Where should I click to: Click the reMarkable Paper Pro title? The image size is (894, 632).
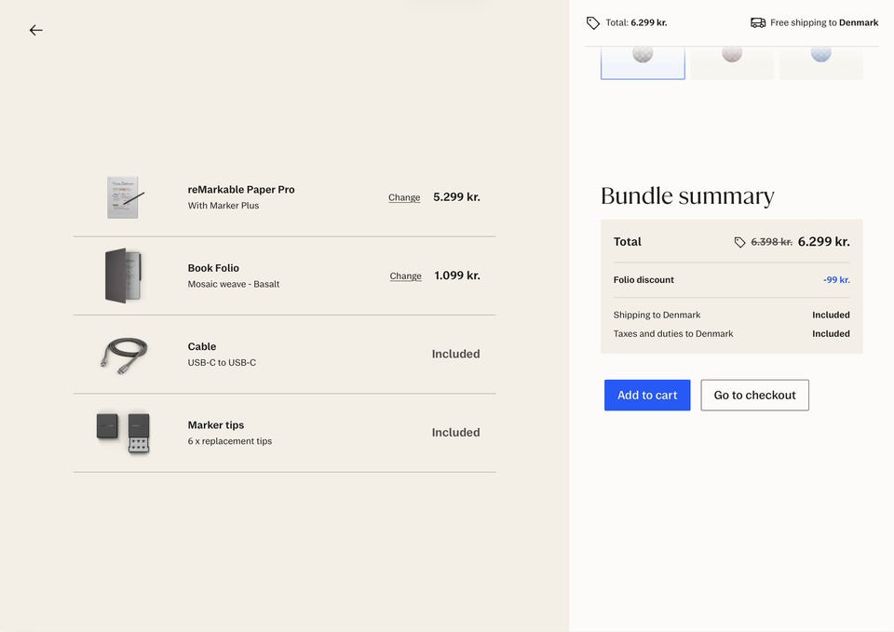241,190
